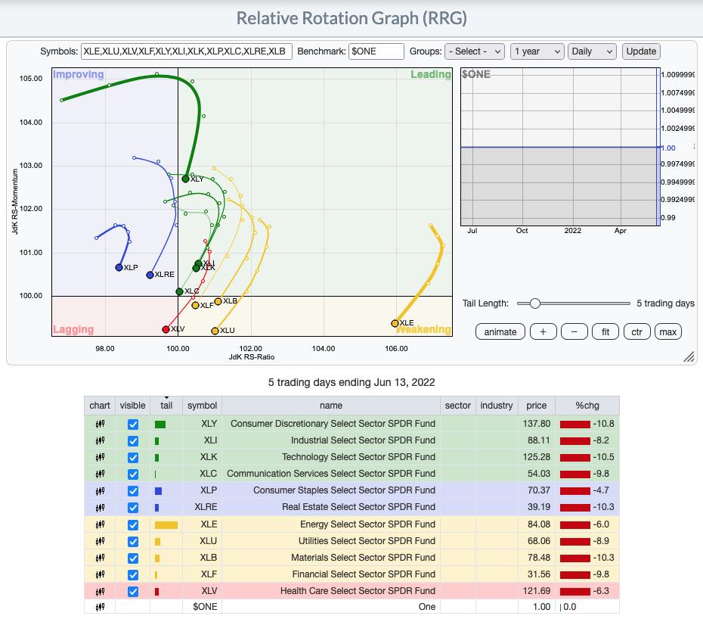Click the Symbols input field
The width and height of the screenshot is (703, 619).
click(x=187, y=51)
